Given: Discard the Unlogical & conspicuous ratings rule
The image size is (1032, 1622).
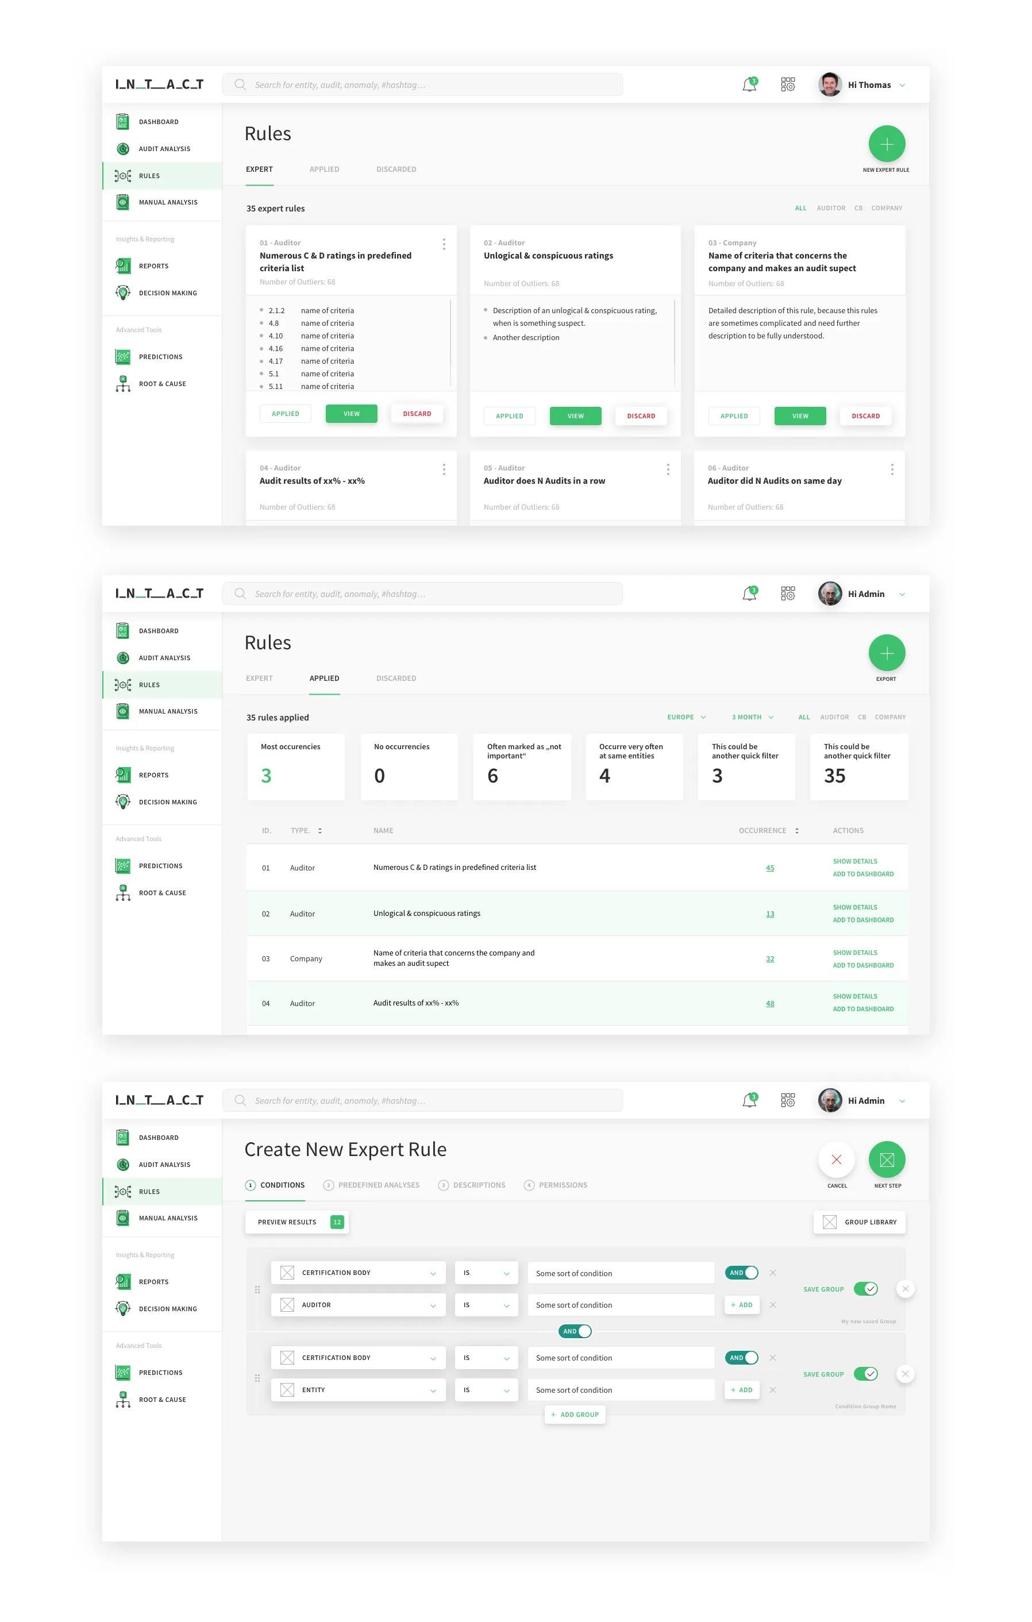Looking at the screenshot, I should [x=641, y=415].
